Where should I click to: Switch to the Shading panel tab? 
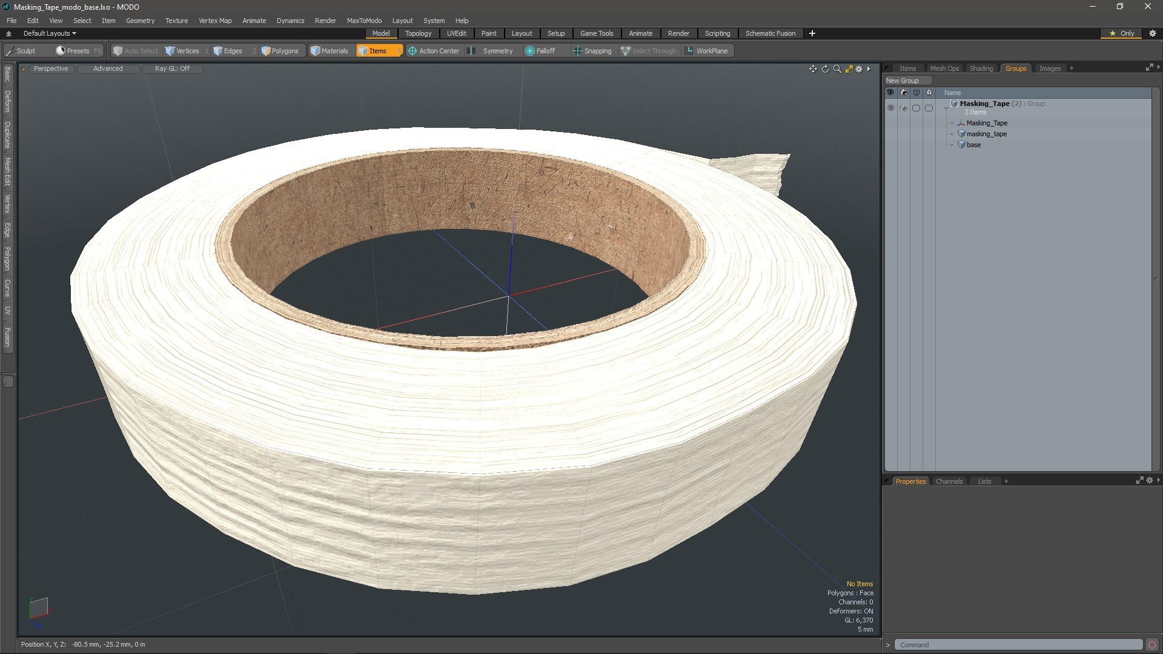coord(981,68)
